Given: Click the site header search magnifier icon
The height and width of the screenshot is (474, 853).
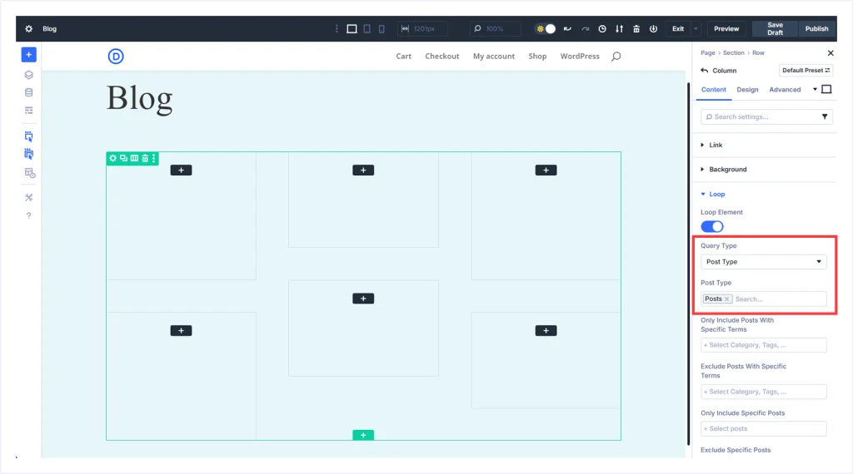Looking at the screenshot, I should [x=616, y=57].
